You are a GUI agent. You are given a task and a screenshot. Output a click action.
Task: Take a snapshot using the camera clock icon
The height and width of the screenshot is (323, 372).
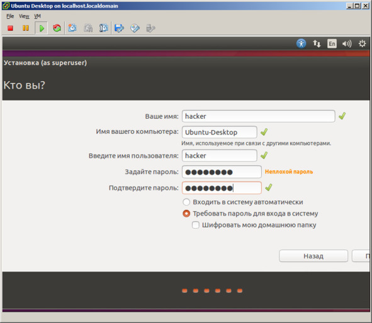coord(72,28)
